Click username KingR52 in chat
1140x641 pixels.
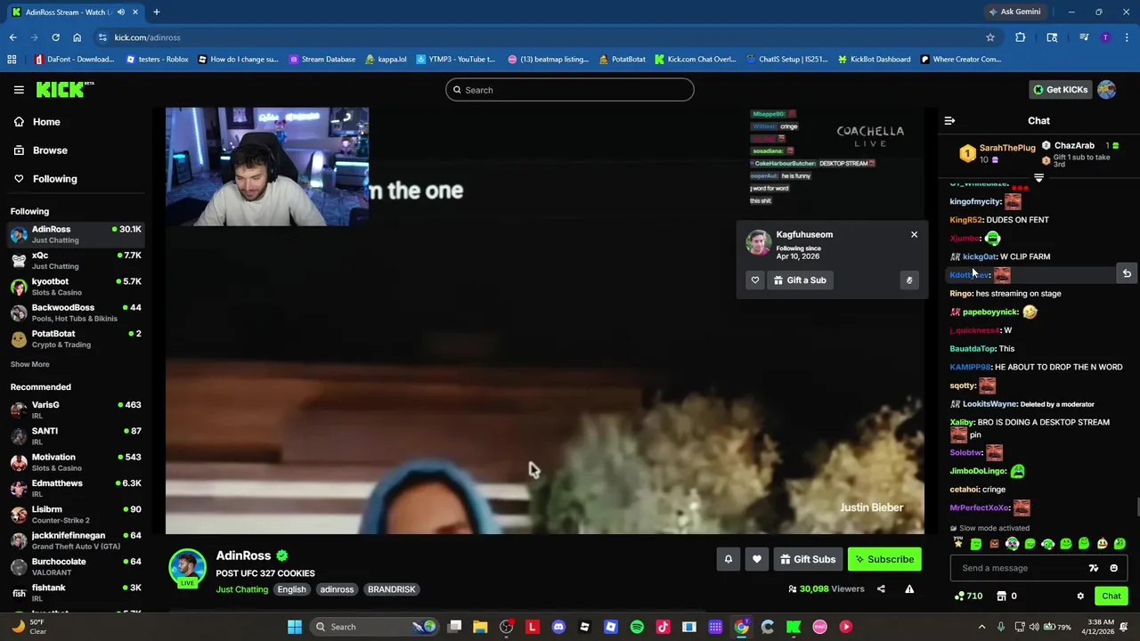tap(966, 220)
